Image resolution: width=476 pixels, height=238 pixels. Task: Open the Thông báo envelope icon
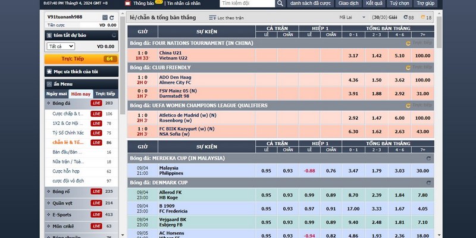(128, 4)
